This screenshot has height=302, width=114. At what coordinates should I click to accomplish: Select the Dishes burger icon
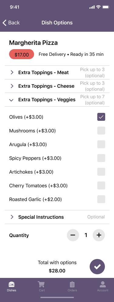coord(12,285)
